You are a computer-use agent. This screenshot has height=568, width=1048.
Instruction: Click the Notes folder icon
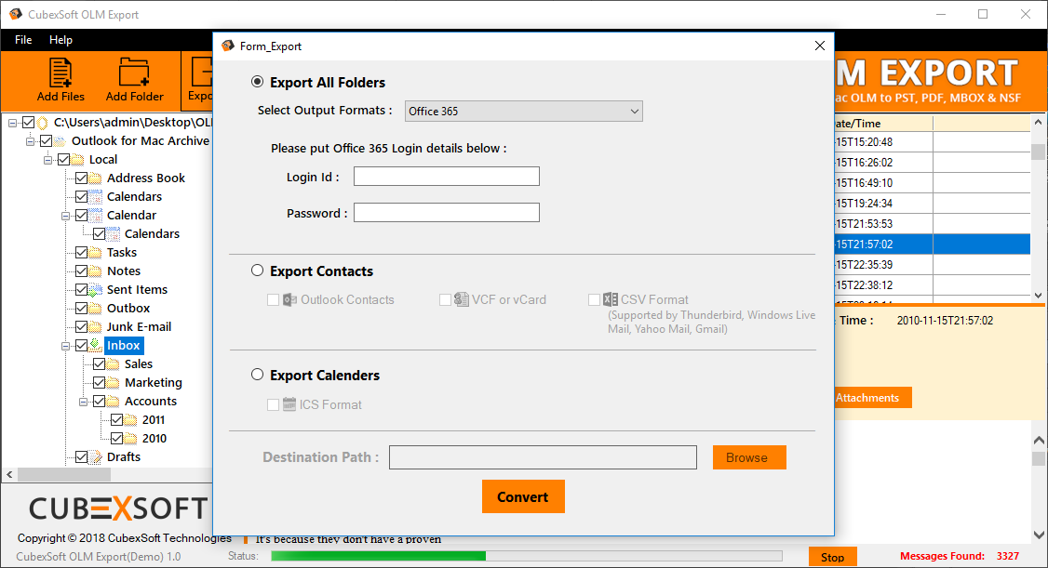96,271
